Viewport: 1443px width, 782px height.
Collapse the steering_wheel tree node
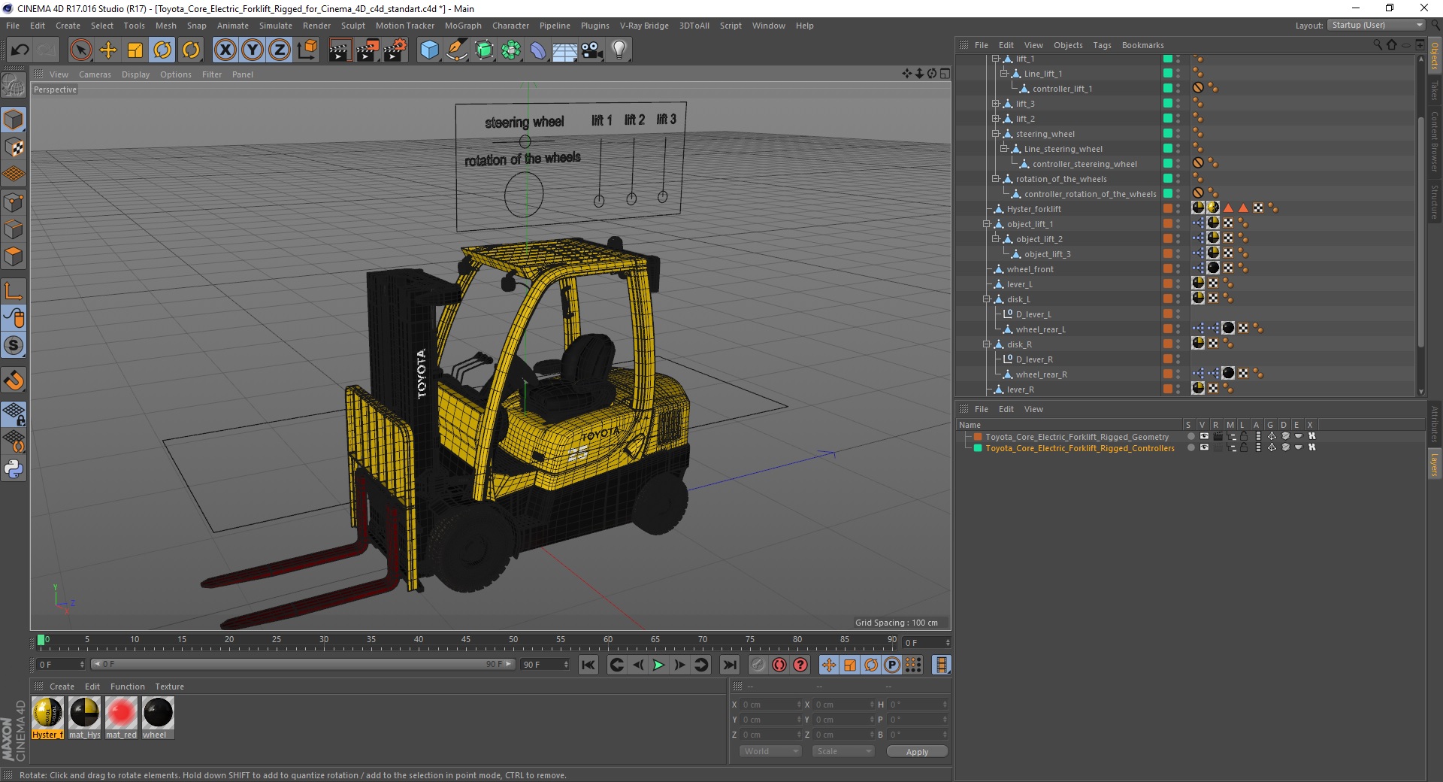click(996, 134)
